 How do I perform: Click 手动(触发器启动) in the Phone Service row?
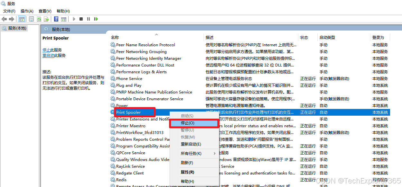(334, 78)
